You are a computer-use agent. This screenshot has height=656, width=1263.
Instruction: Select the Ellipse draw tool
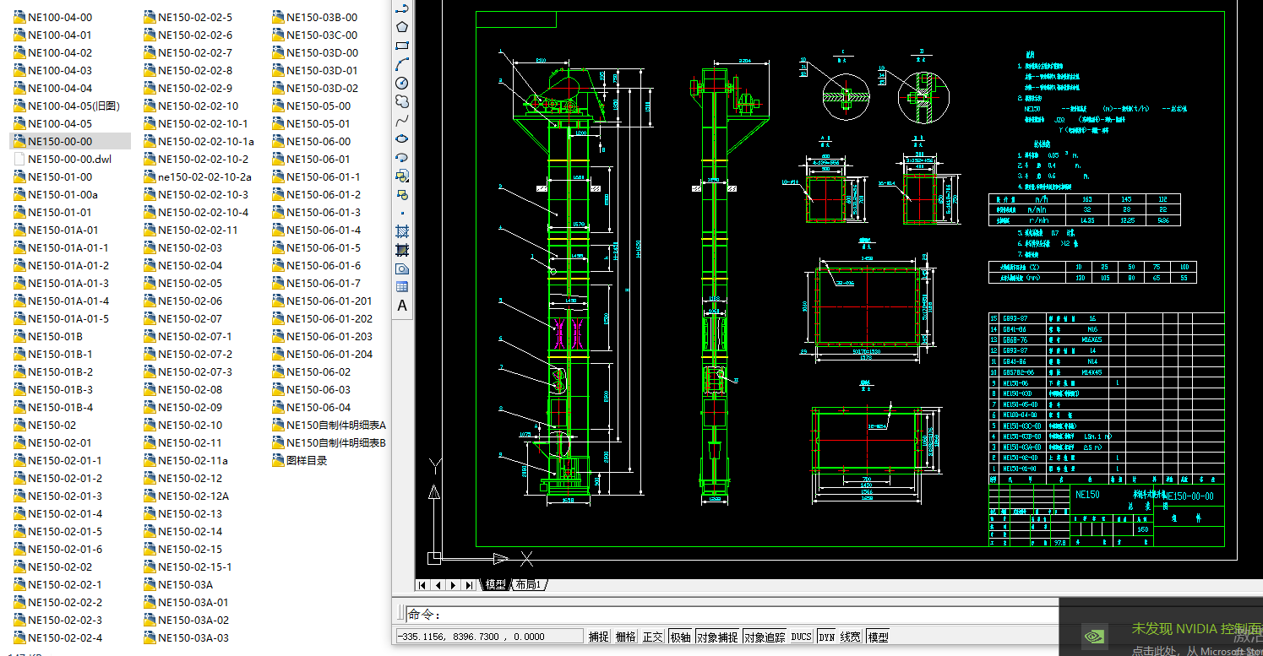point(402,138)
